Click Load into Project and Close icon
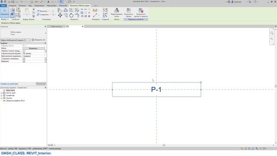The width and height of the screenshot is (277, 156). tap(141, 13)
